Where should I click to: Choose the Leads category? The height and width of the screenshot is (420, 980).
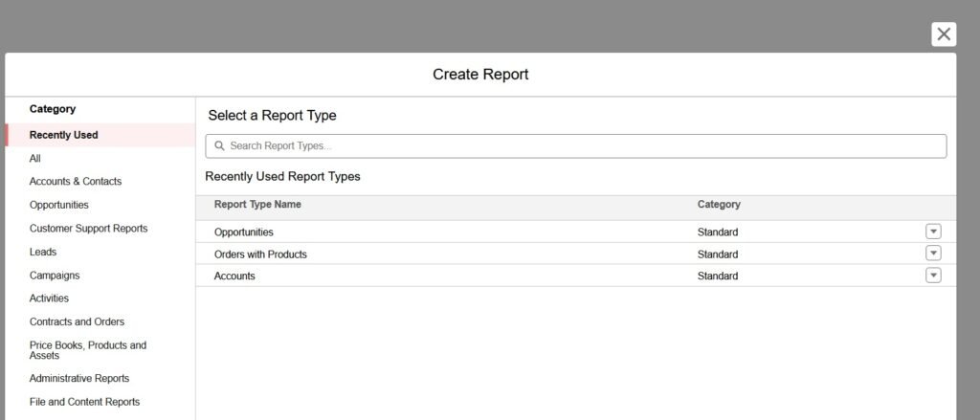[43, 252]
